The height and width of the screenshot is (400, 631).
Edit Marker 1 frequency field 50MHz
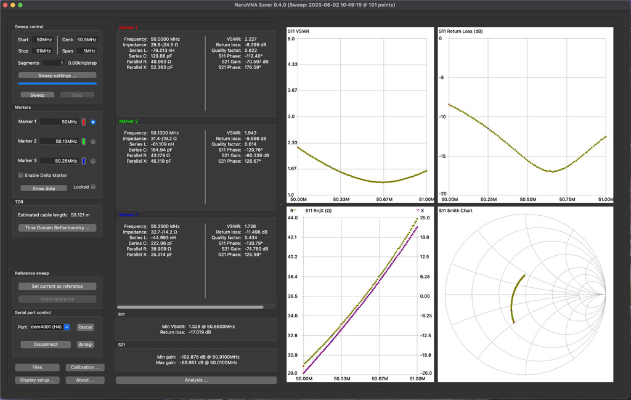coord(60,121)
